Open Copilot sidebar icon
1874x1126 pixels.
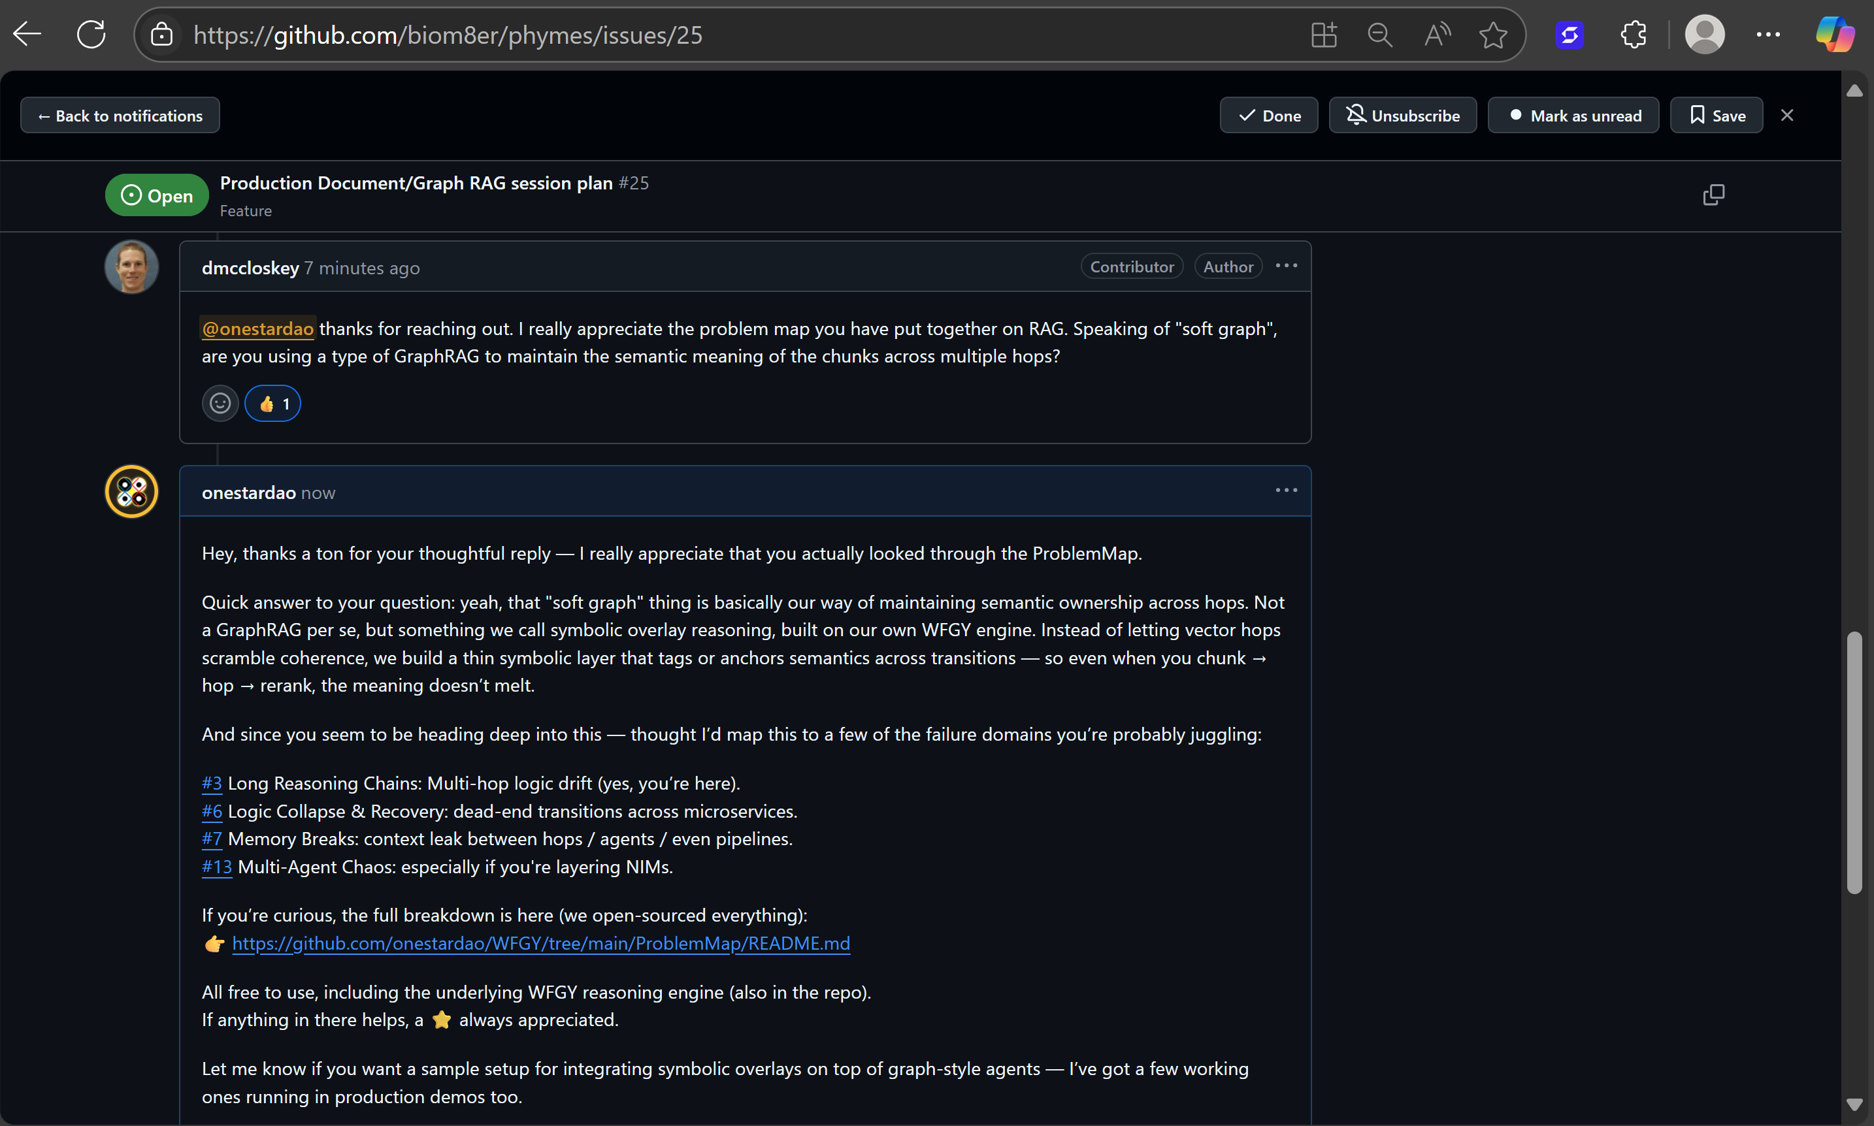click(1835, 34)
